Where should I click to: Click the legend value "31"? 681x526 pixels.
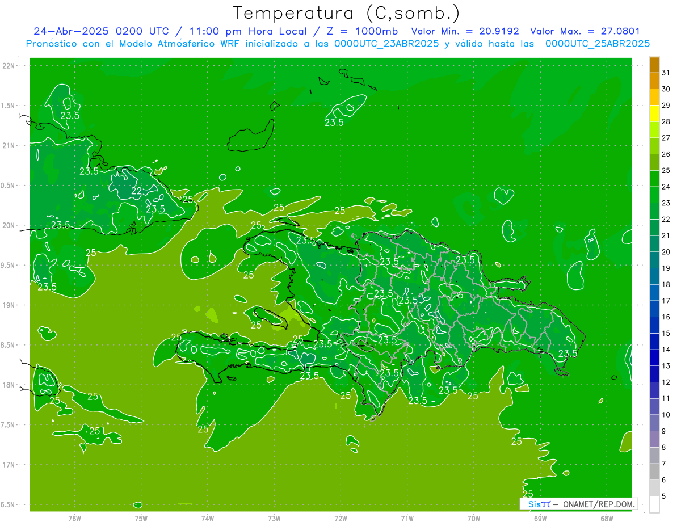[x=666, y=73]
